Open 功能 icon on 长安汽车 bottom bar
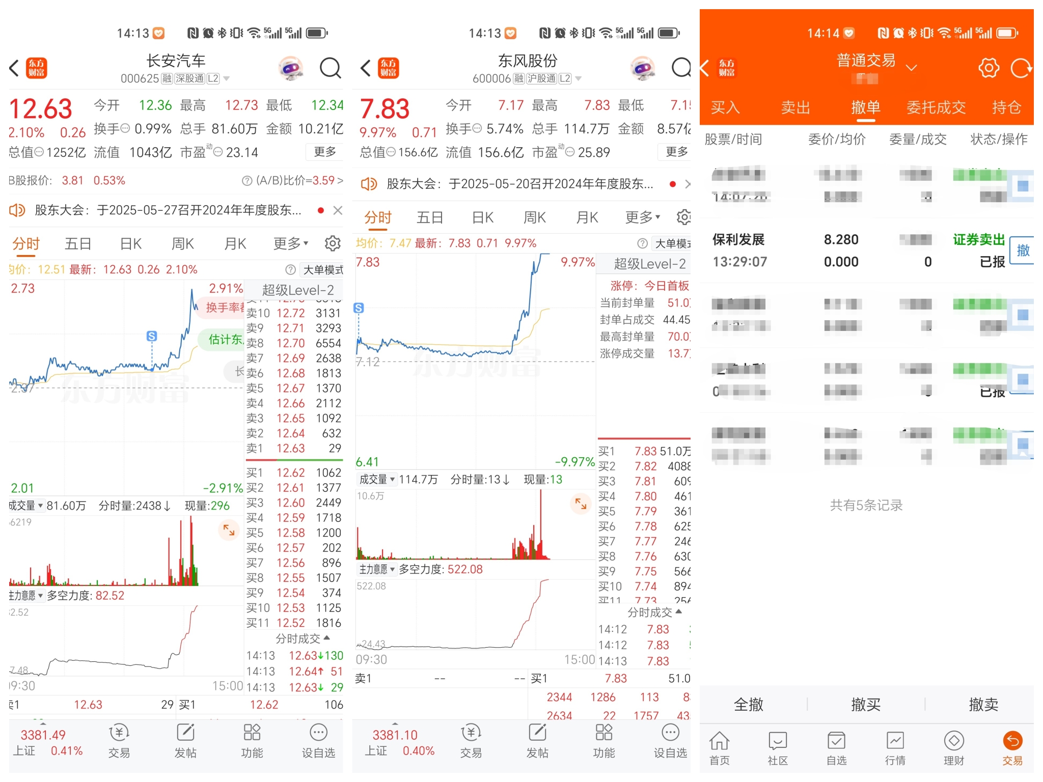 (252, 741)
